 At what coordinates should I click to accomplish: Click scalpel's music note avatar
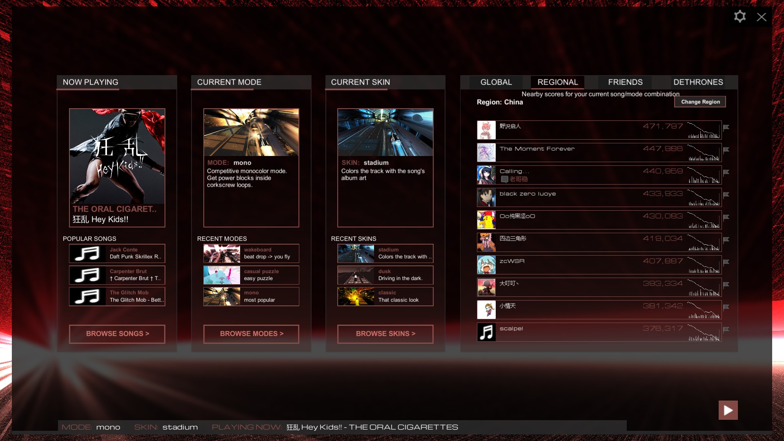[x=486, y=332]
